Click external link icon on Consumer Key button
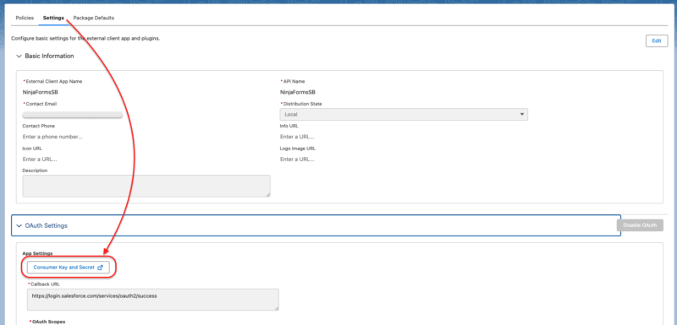Screen dimensions: 677x325 pyautogui.click(x=100, y=268)
